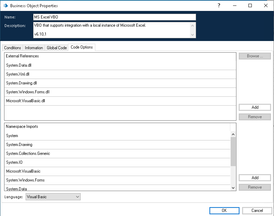Open the Information tab
Viewport: 274px width, 216px height.
point(34,48)
